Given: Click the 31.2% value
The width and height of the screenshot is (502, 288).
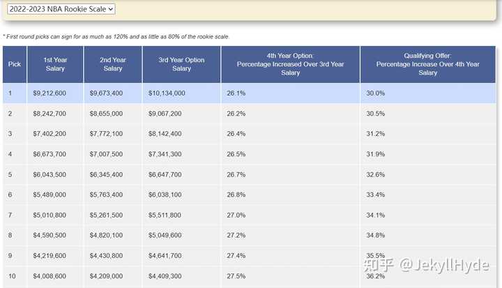Looking at the screenshot, I should [376, 134].
